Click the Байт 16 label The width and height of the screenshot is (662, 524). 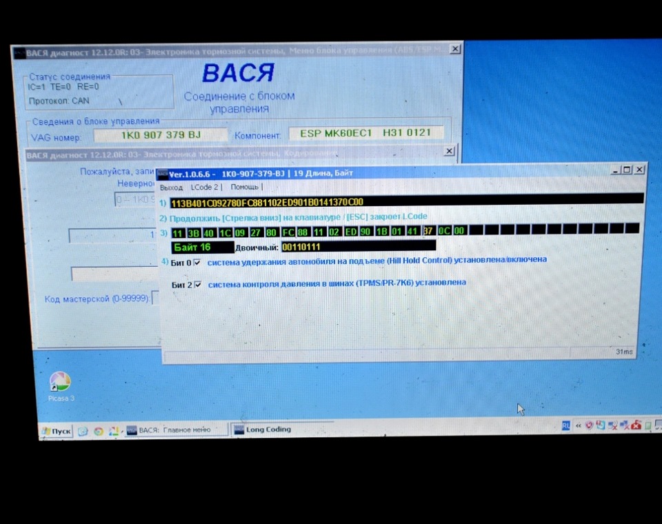click(203, 248)
